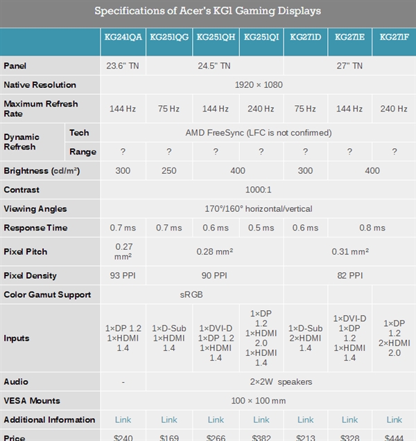The height and width of the screenshot is (441, 416).
Task: Select the KG251QI column header
Action: click(261, 37)
